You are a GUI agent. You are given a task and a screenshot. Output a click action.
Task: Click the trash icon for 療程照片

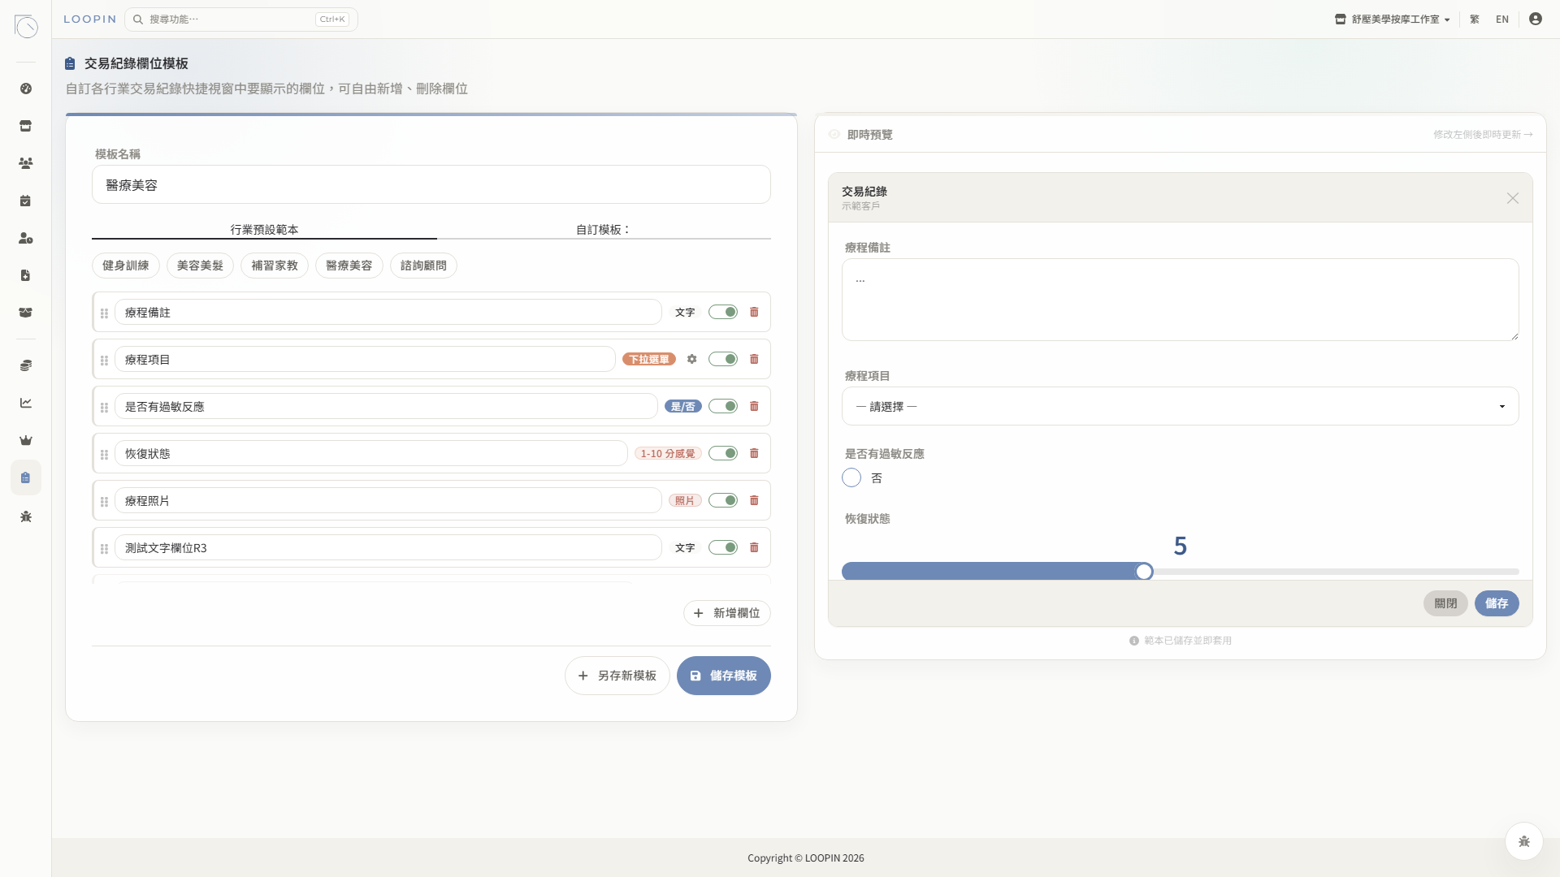(x=754, y=500)
